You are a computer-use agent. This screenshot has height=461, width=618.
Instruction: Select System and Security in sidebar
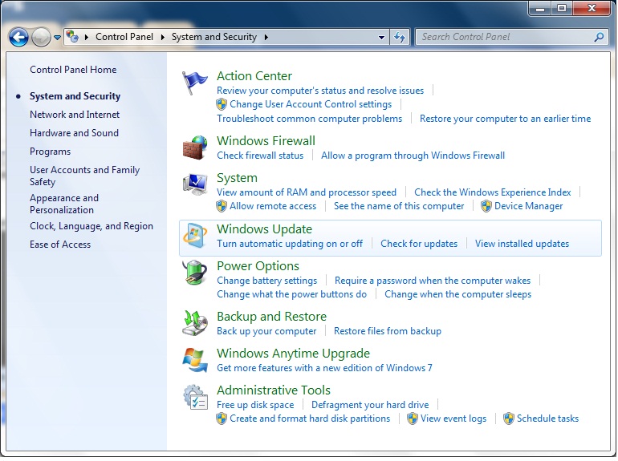(x=75, y=96)
